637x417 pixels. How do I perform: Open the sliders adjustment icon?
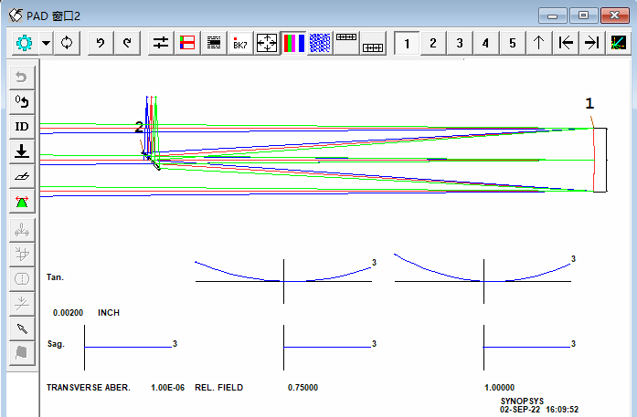(161, 43)
